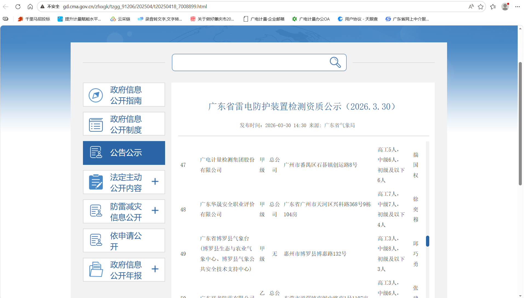524x298 pixels.
Task: Click the name 徐奕穆
Action: [416, 209]
